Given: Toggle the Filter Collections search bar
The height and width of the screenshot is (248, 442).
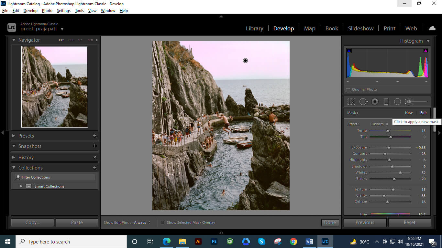Looking at the screenshot, I should pyautogui.click(x=18, y=177).
